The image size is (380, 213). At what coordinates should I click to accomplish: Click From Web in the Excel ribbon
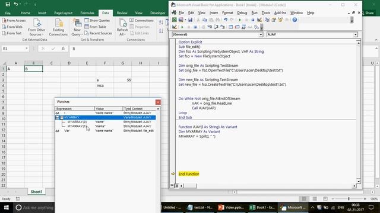(x=12, y=27)
